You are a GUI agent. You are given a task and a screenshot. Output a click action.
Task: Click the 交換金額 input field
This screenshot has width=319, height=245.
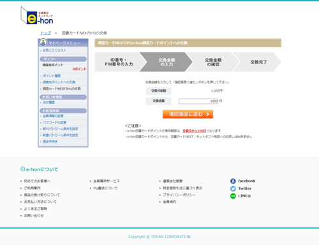(198, 101)
